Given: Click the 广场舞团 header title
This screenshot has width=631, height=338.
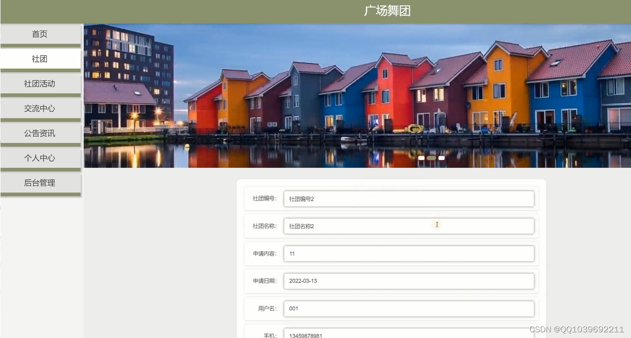Looking at the screenshot, I should [x=387, y=11].
